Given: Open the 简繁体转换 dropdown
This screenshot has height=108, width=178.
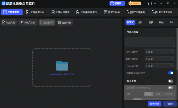Looking at the screenshot, I should click(160, 59).
